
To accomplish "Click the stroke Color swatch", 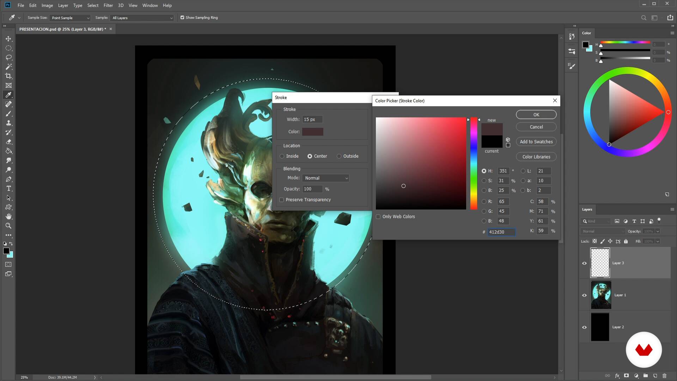I will pos(312,132).
